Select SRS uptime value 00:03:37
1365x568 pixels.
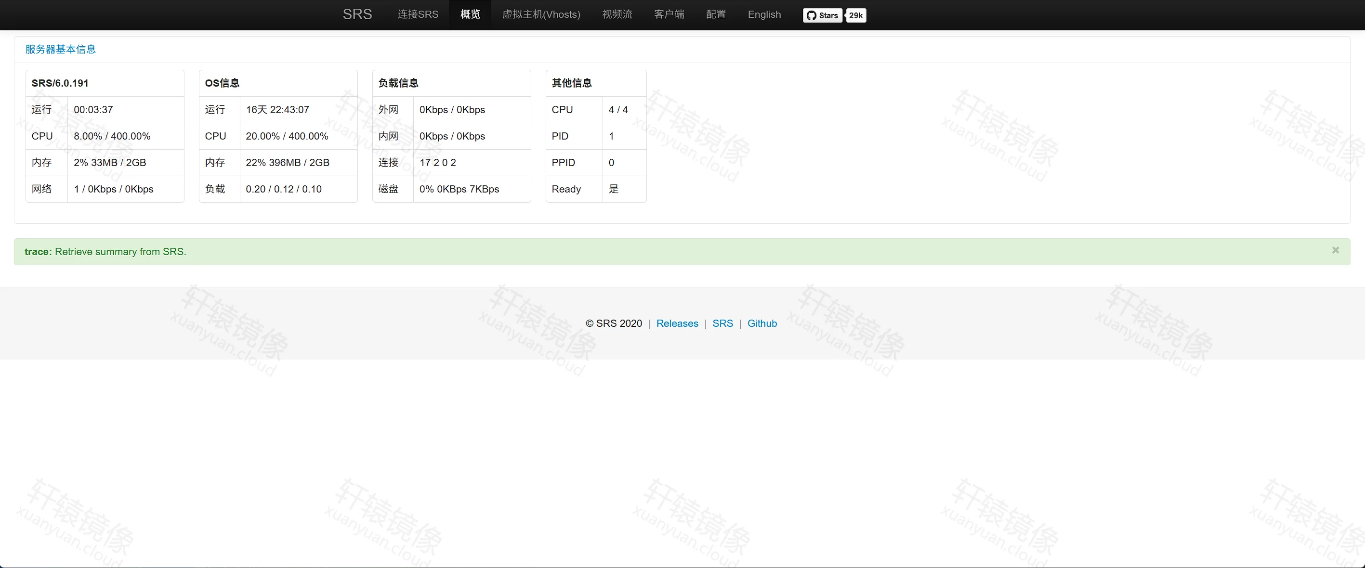93,110
